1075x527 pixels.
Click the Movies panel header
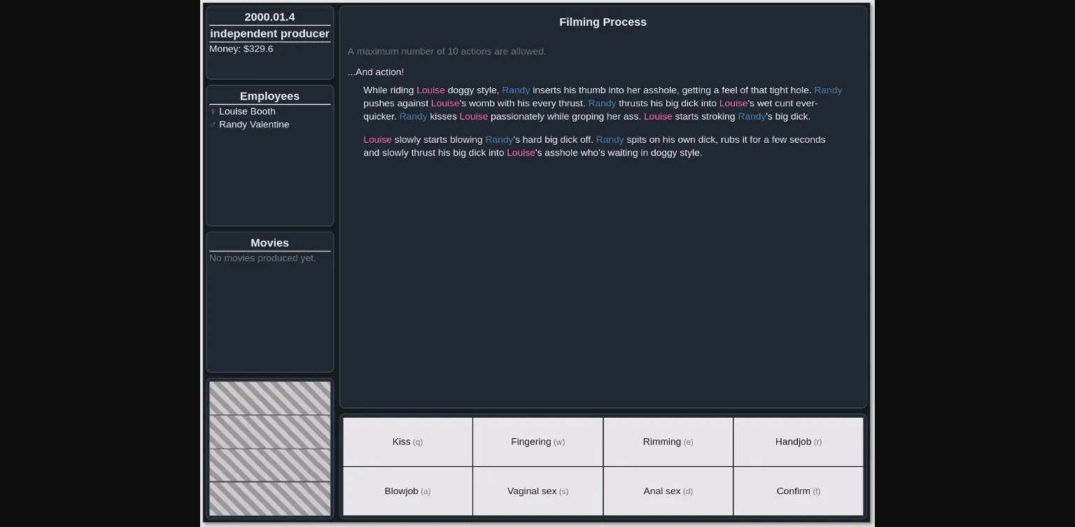click(269, 243)
